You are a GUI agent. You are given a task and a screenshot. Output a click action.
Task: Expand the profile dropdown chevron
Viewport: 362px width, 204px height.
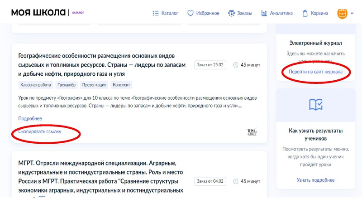point(352,13)
